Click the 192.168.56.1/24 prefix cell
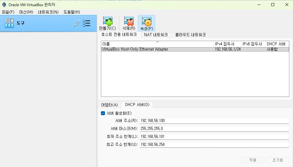The height and width of the screenshot is (167, 293). pyautogui.click(x=228, y=49)
